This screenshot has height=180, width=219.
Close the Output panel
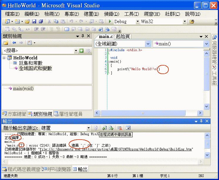coord(207,121)
